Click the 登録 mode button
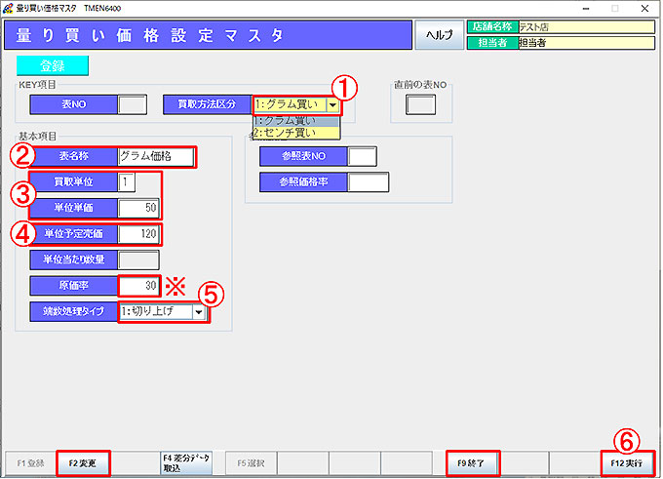663x479 pixels. [x=53, y=65]
